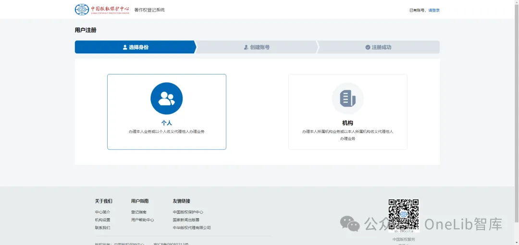Click the 个人 card description text

(166, 132)
